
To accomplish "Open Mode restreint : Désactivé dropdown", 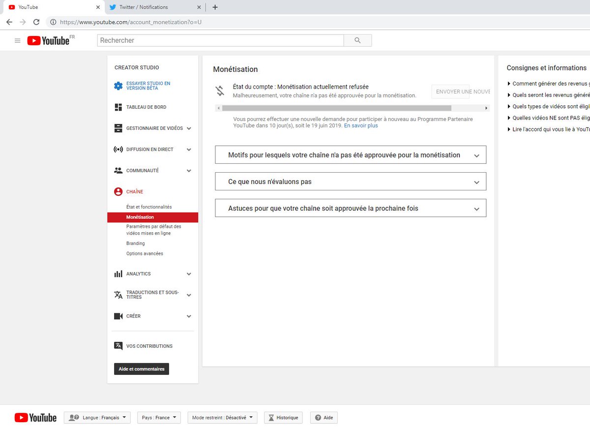I will [x=222, y=418].
